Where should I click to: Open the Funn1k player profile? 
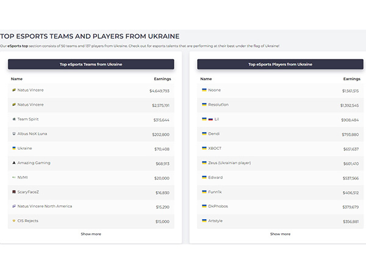pyautogui.click(x=215, y=192)
